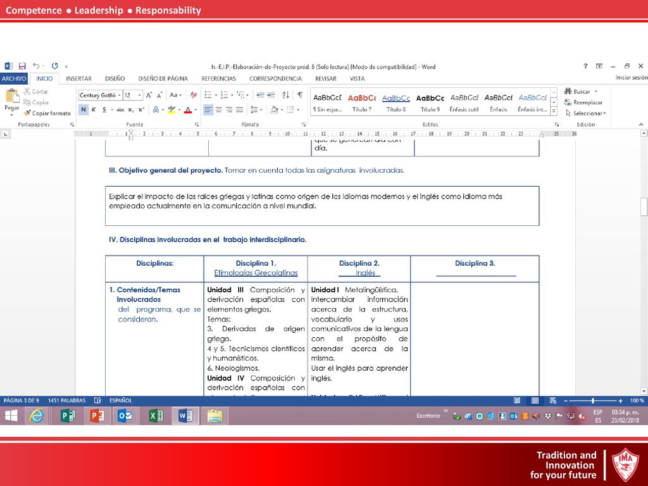Open Word Help question mark icon
The height and width of the screenshot is (486, 648).
[585, 66]
